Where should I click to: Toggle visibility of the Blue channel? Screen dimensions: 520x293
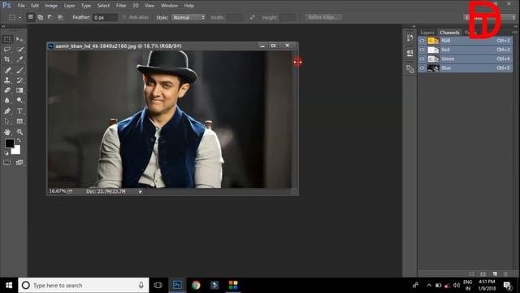point(422,68)
